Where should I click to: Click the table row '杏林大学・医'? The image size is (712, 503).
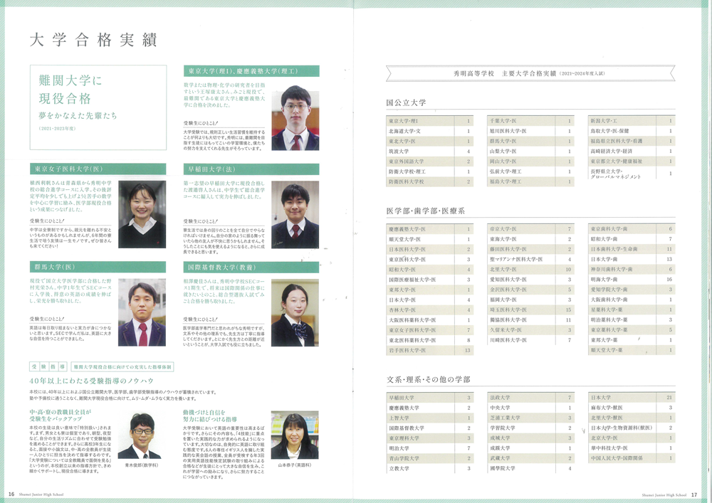tap(429, 309)
